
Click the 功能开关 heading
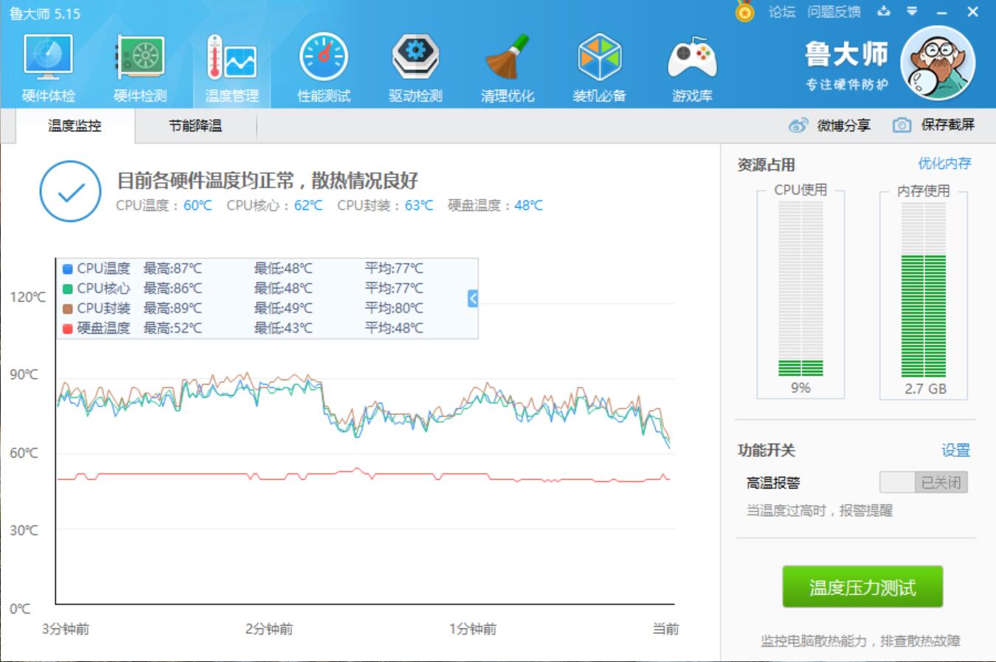[x=766, y=450]
